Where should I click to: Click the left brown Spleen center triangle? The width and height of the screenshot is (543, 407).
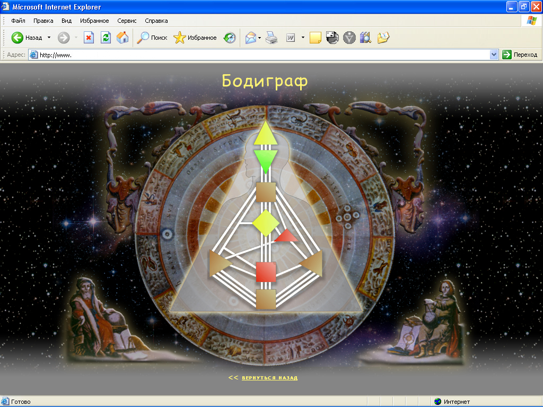pos(219,264)
